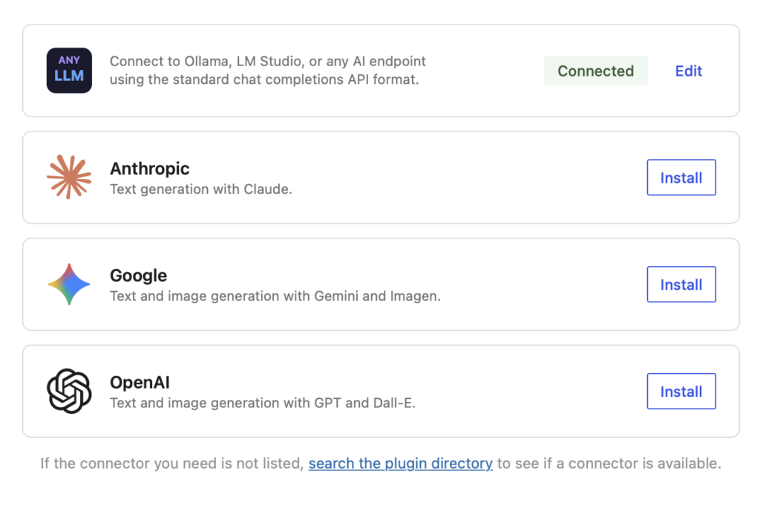This screenshot has width=760, height=506.
Task: Click the Gemini and Imagen description text
Action: tap(275, 296)
